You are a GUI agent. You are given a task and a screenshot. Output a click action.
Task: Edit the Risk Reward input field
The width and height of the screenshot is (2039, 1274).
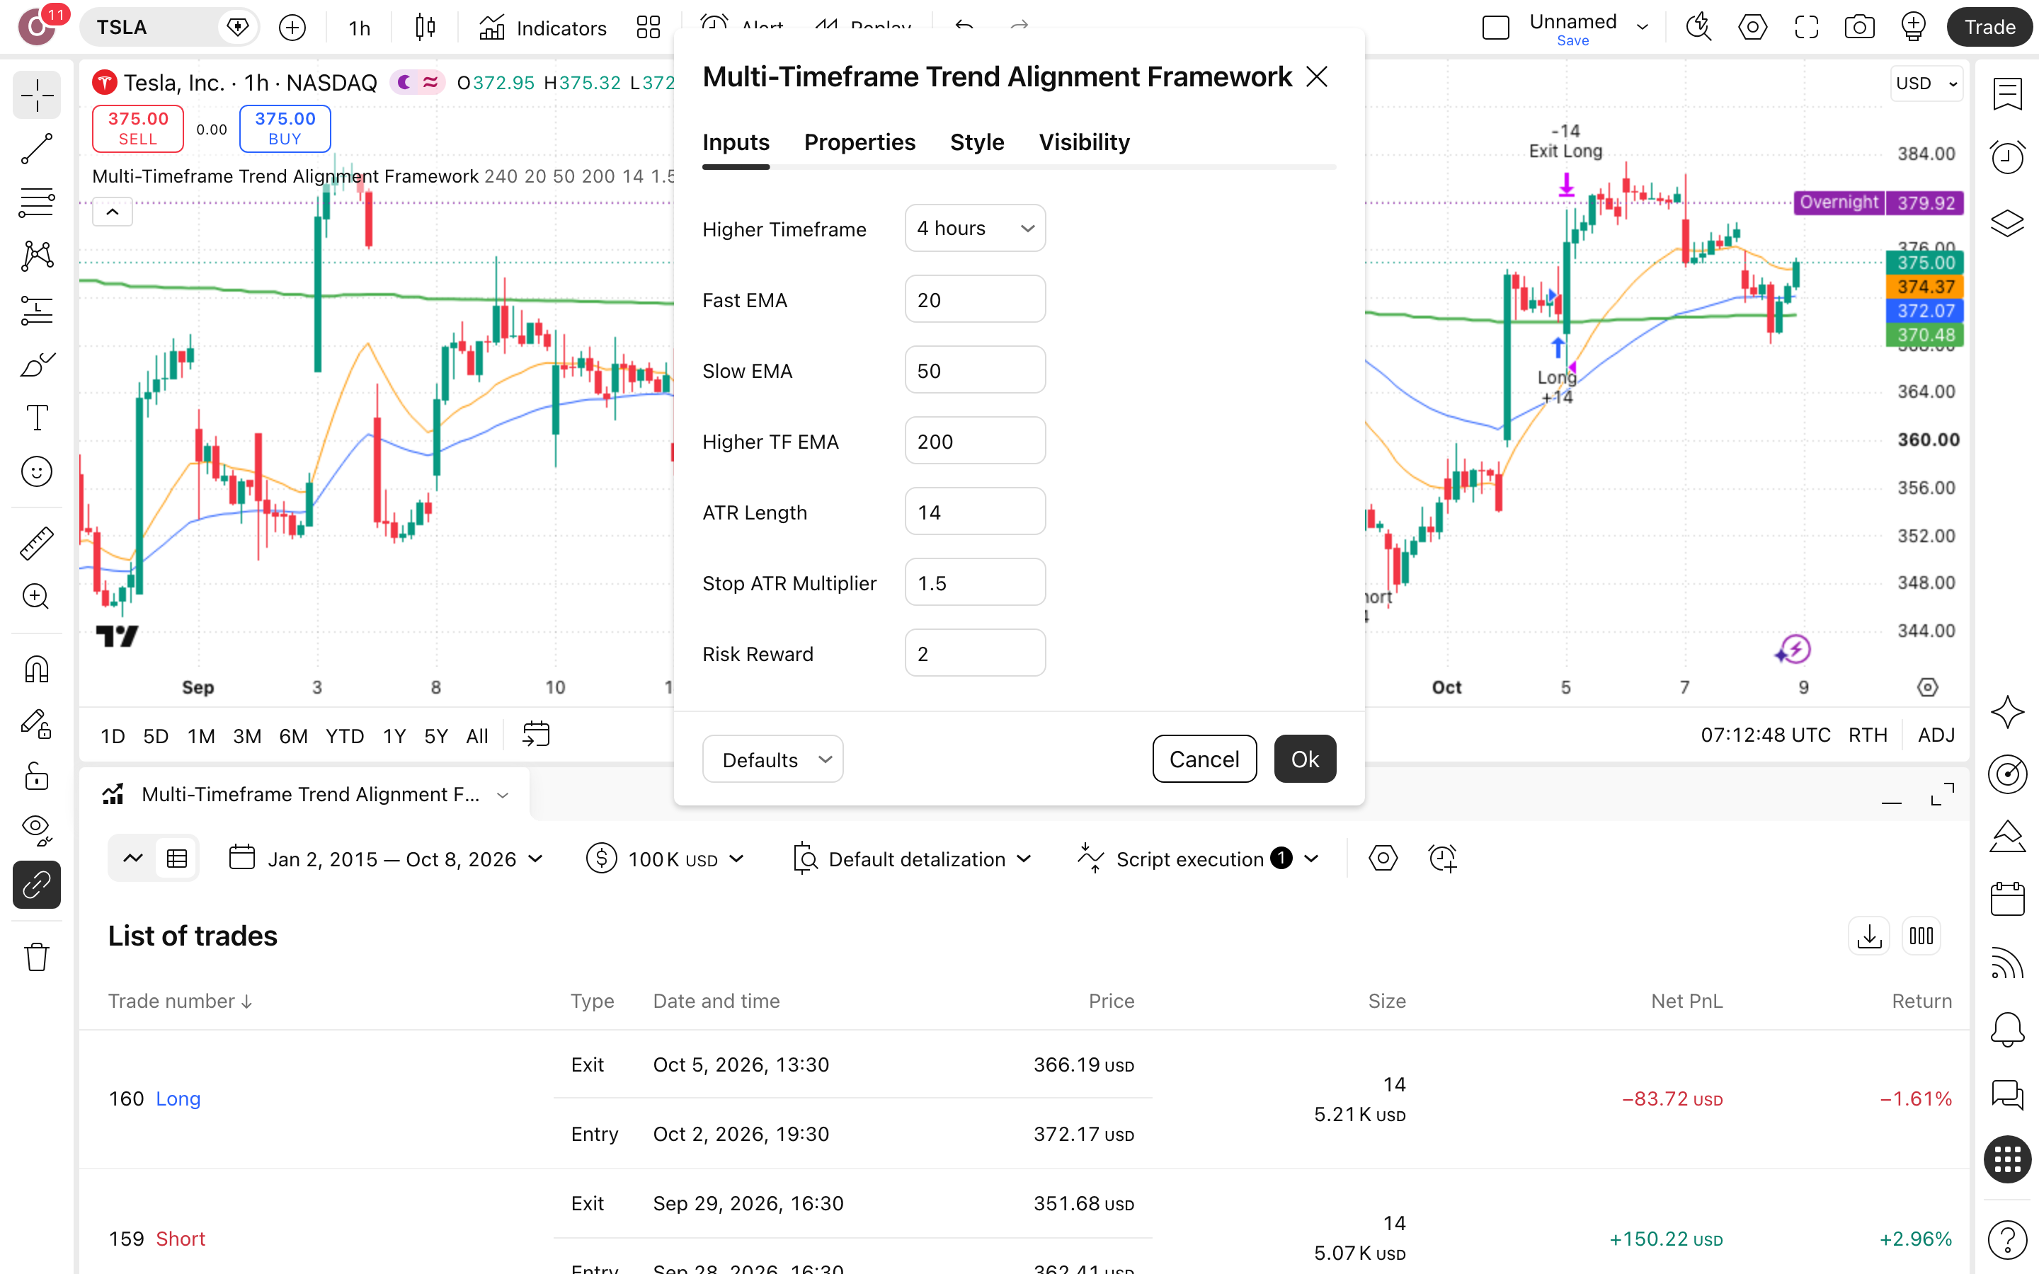[x=975, y=653]
